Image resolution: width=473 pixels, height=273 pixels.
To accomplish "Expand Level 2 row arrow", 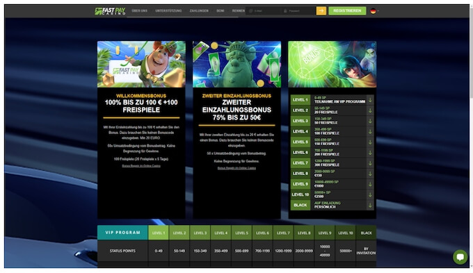I will [x=370, y=110].
